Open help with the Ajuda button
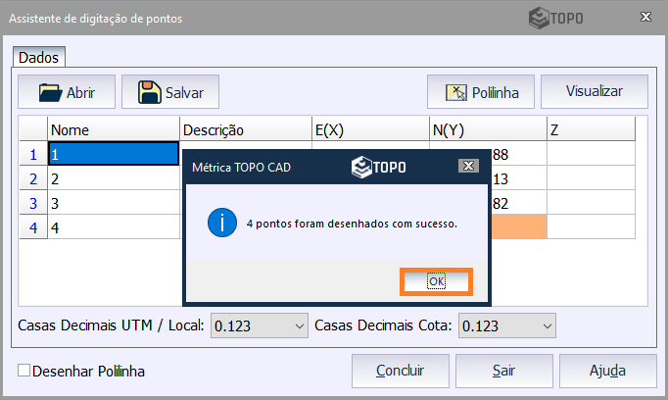 [607, 372]
